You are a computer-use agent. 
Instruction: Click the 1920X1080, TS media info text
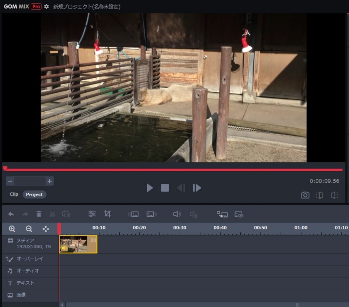point(34,246)
